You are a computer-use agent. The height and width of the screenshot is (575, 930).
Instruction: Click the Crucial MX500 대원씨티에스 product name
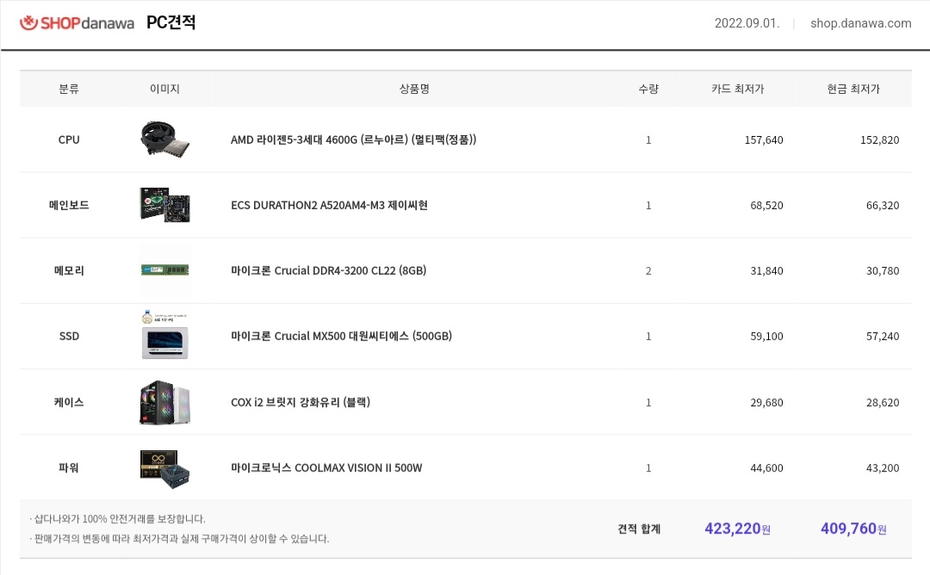[x=341, y=336]
